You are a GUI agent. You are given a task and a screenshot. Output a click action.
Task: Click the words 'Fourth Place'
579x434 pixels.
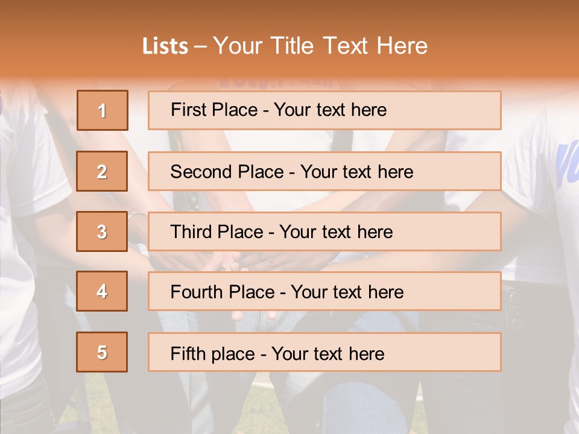223,292
